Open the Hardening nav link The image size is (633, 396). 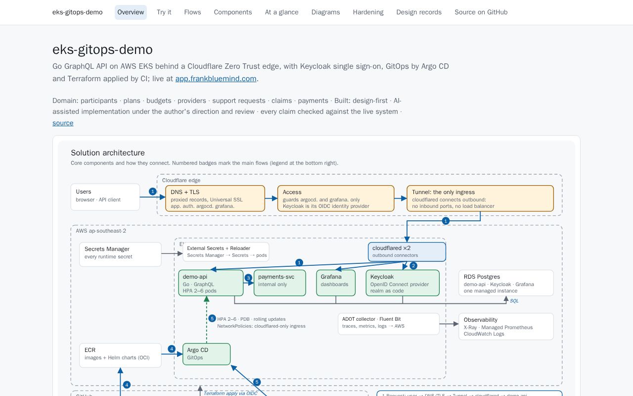pyautogui.click(x=368, y=12)
